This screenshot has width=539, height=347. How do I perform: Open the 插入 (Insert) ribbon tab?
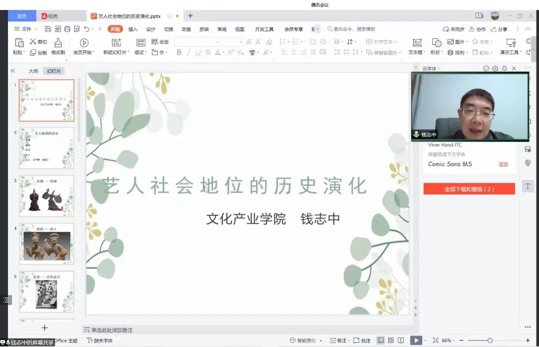click(x=133, y=29)
